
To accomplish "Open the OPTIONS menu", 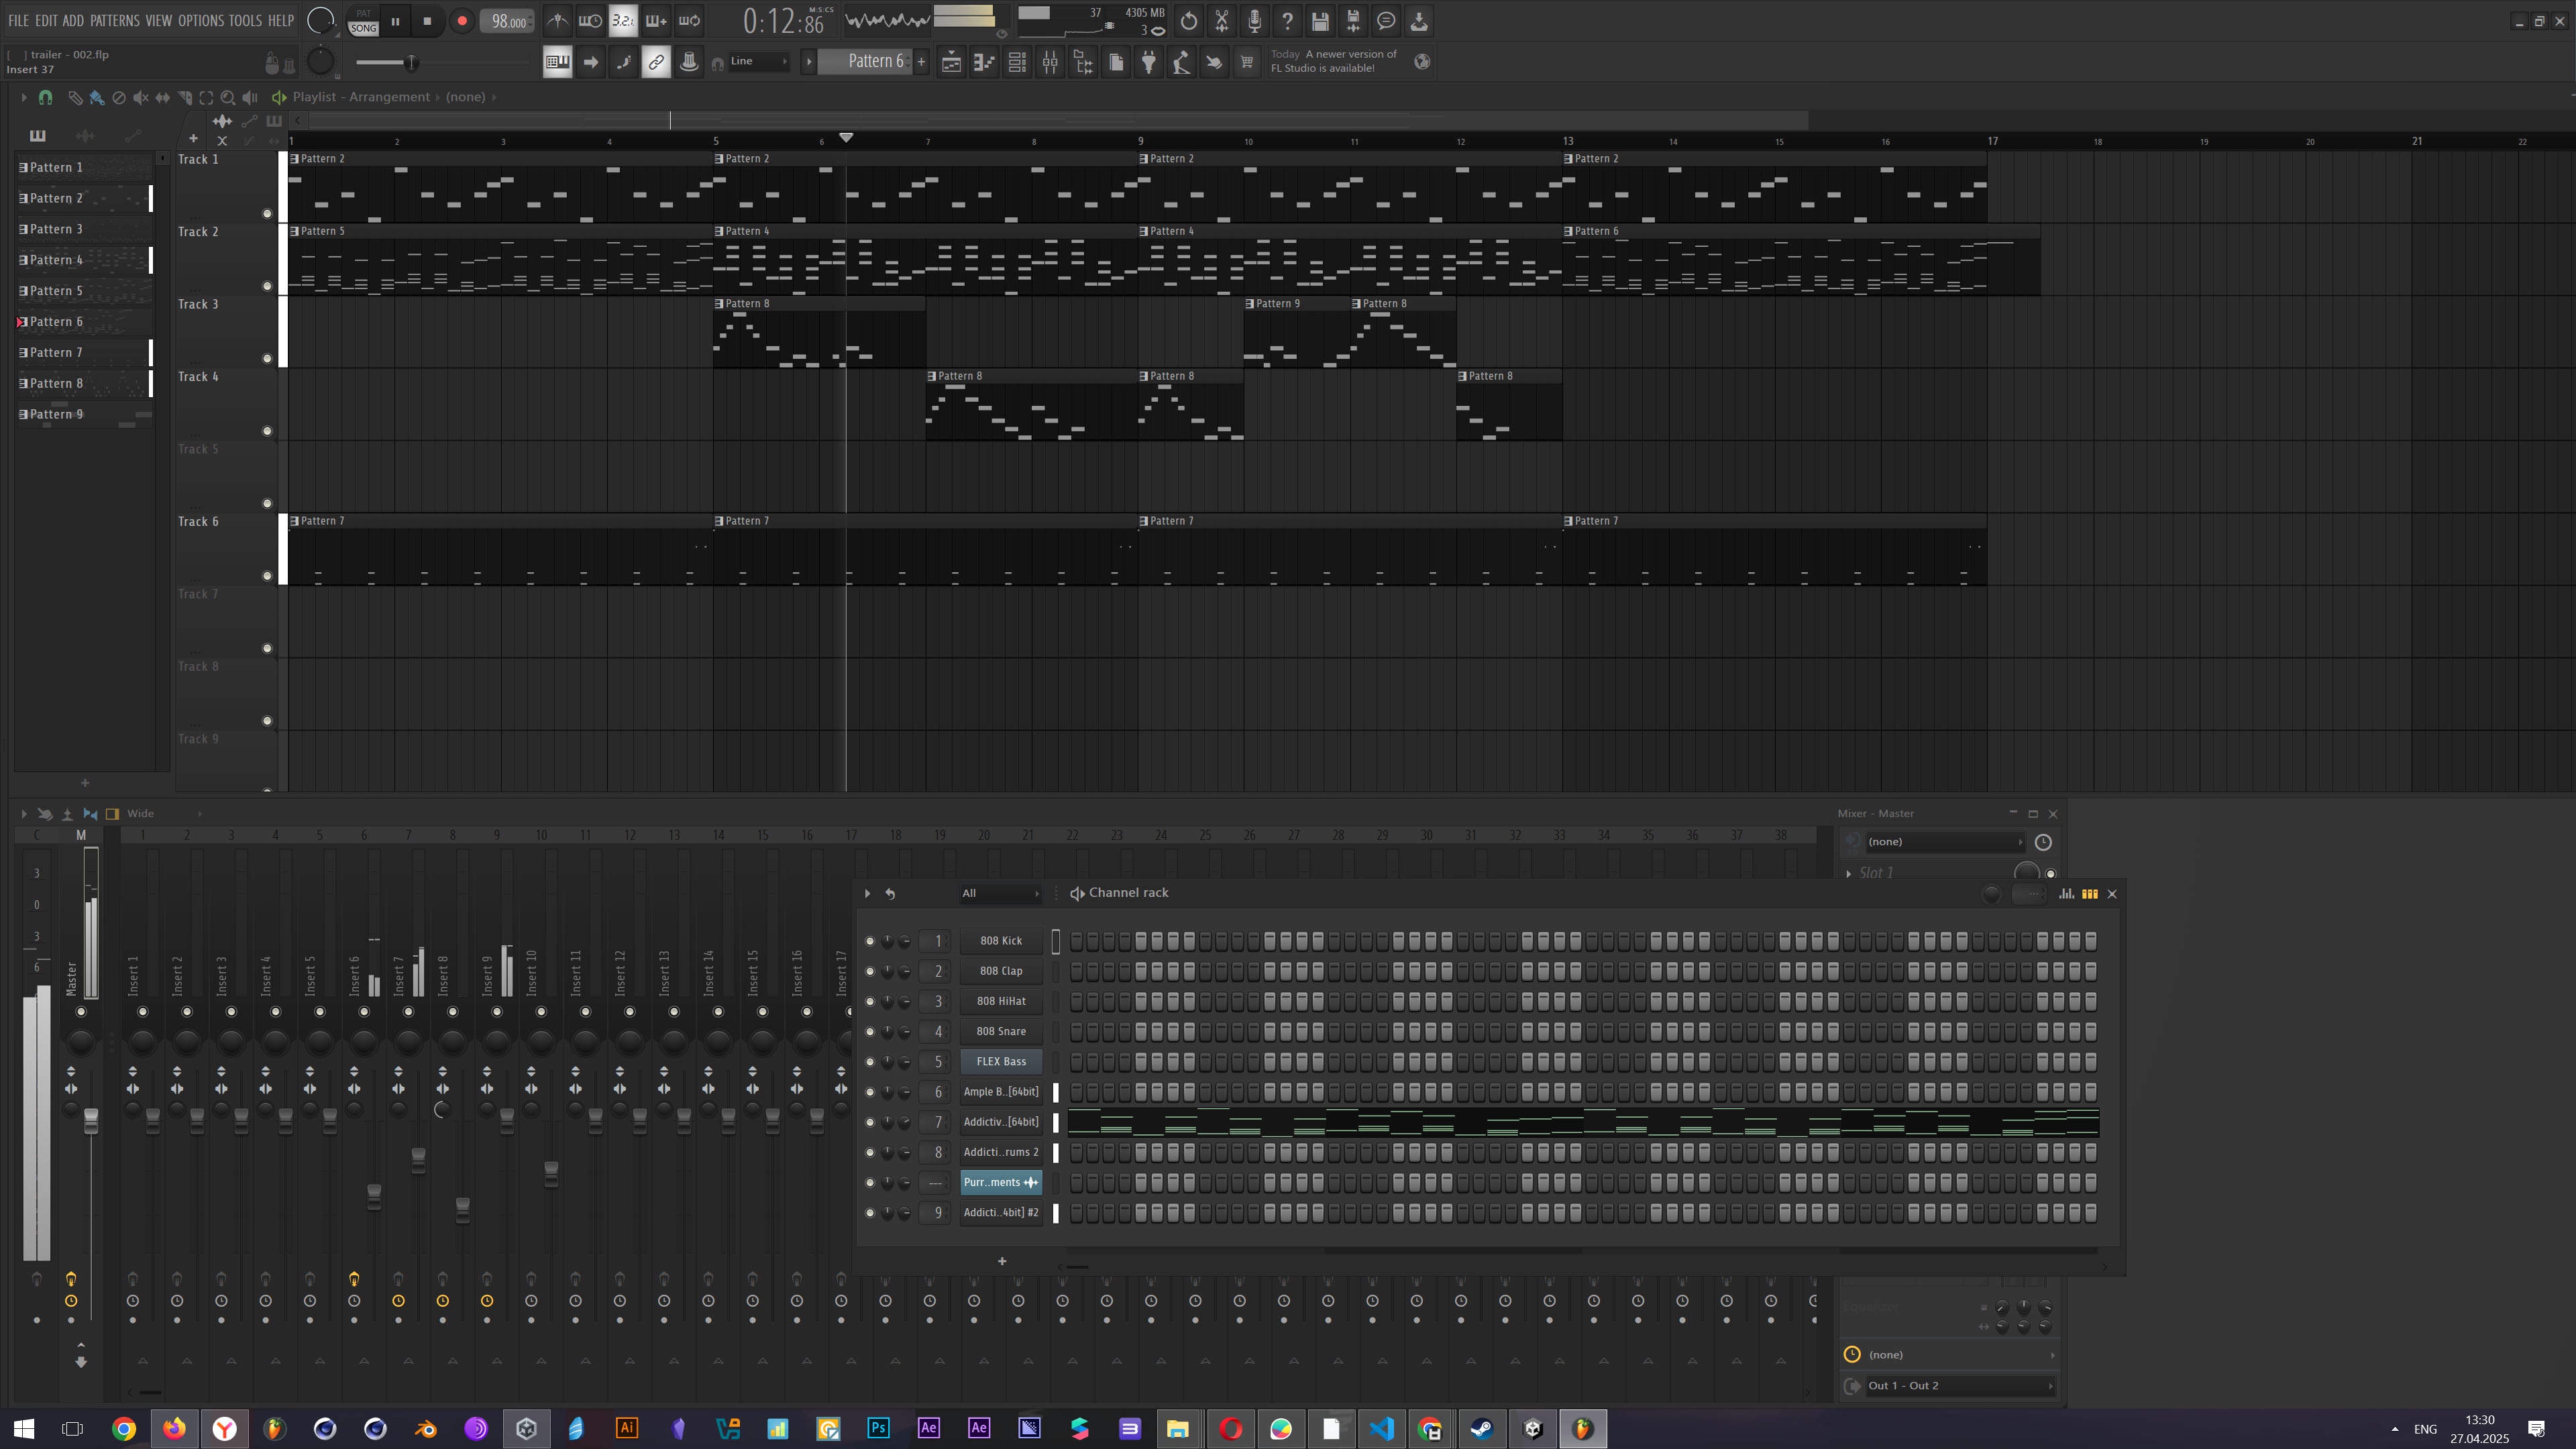I will tap(200, 20).
